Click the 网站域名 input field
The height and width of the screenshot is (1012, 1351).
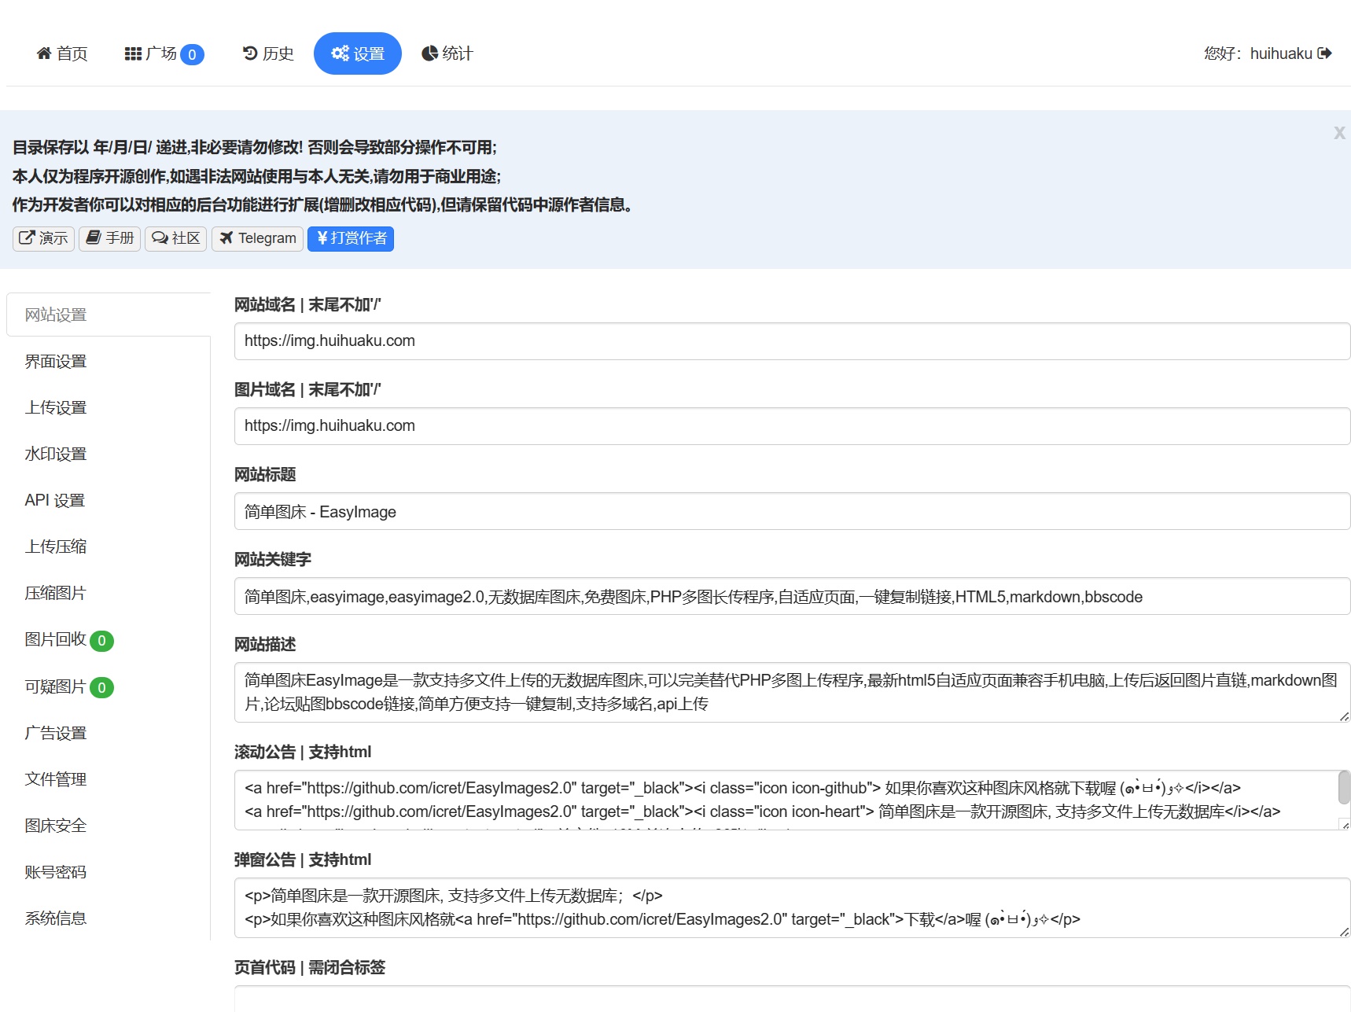(x=791, y=341)
